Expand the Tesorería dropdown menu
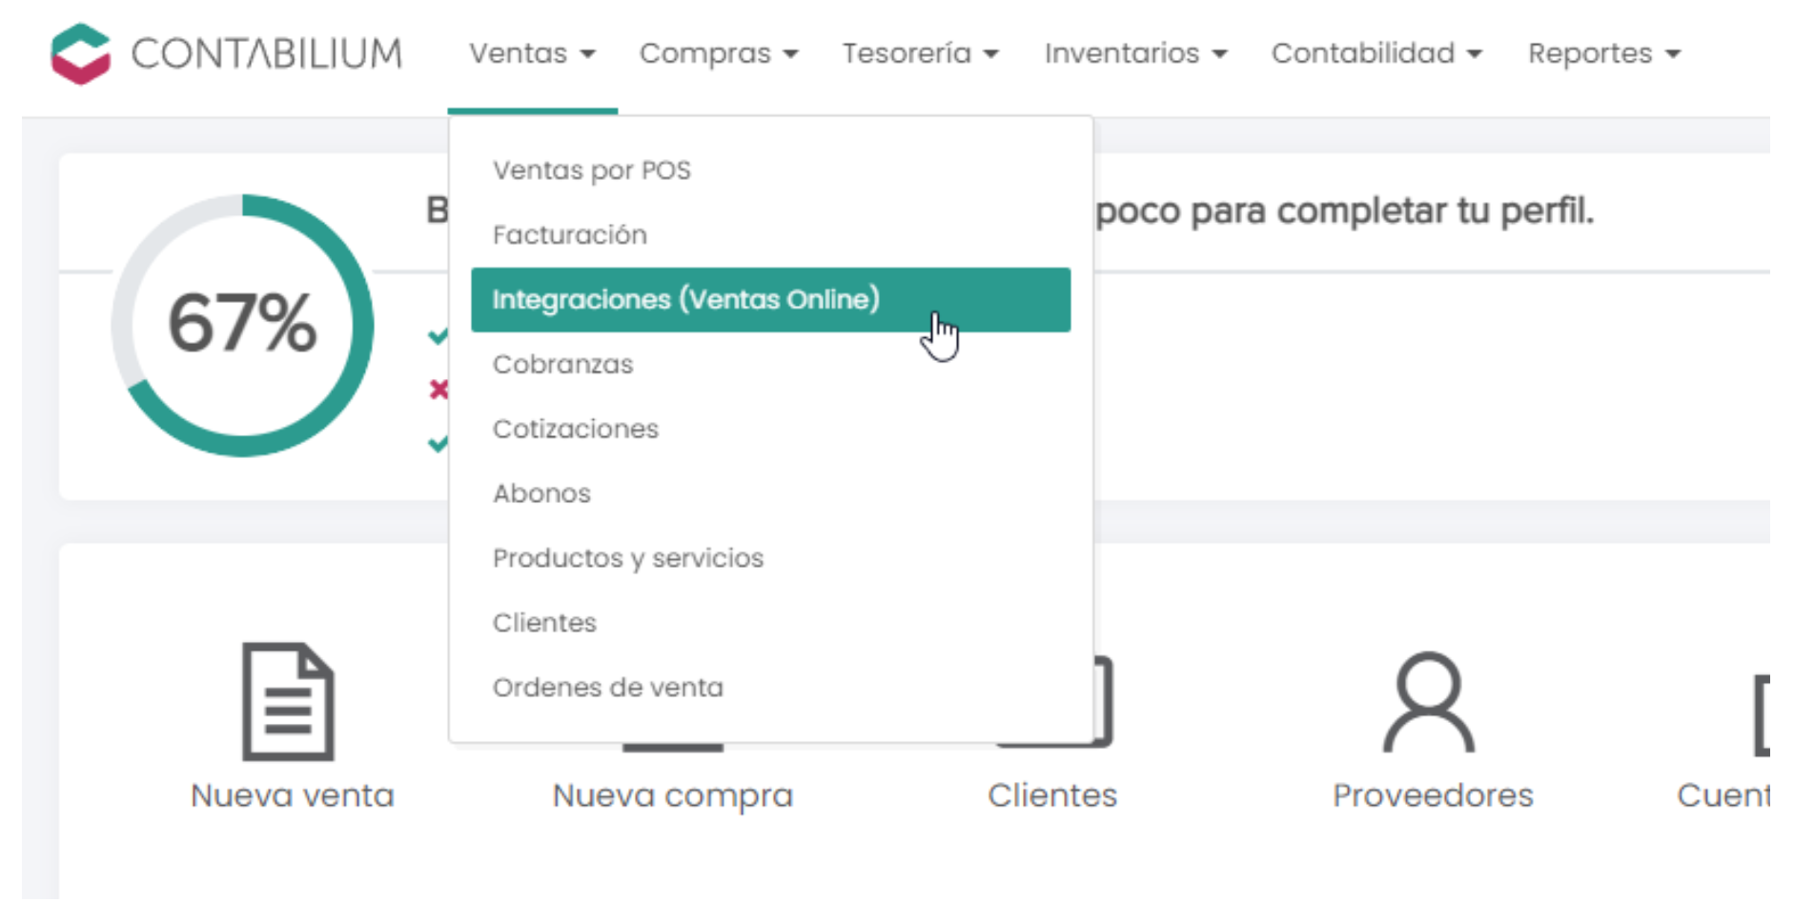1794x922 pixels. tap(920, 53)
